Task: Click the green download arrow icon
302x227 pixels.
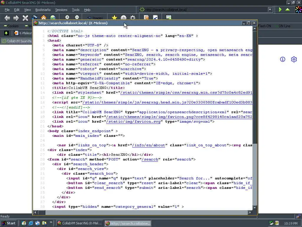Action: pos(6,33)
